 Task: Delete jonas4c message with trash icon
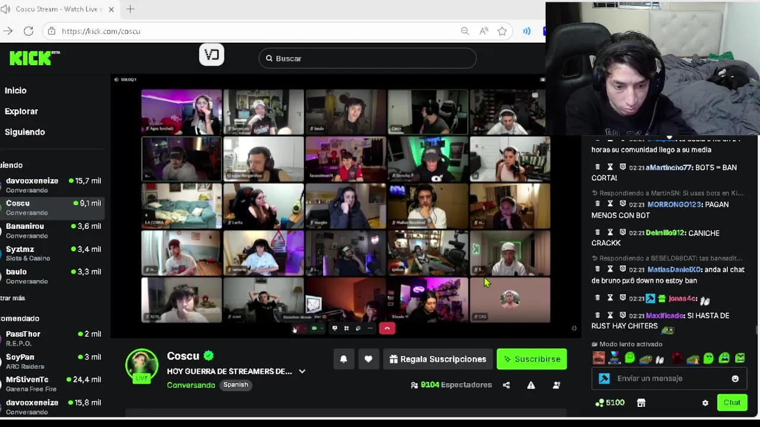(597, 298)
